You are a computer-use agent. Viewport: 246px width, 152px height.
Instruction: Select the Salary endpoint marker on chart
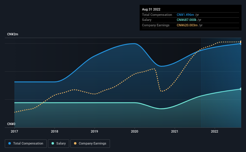241,89
